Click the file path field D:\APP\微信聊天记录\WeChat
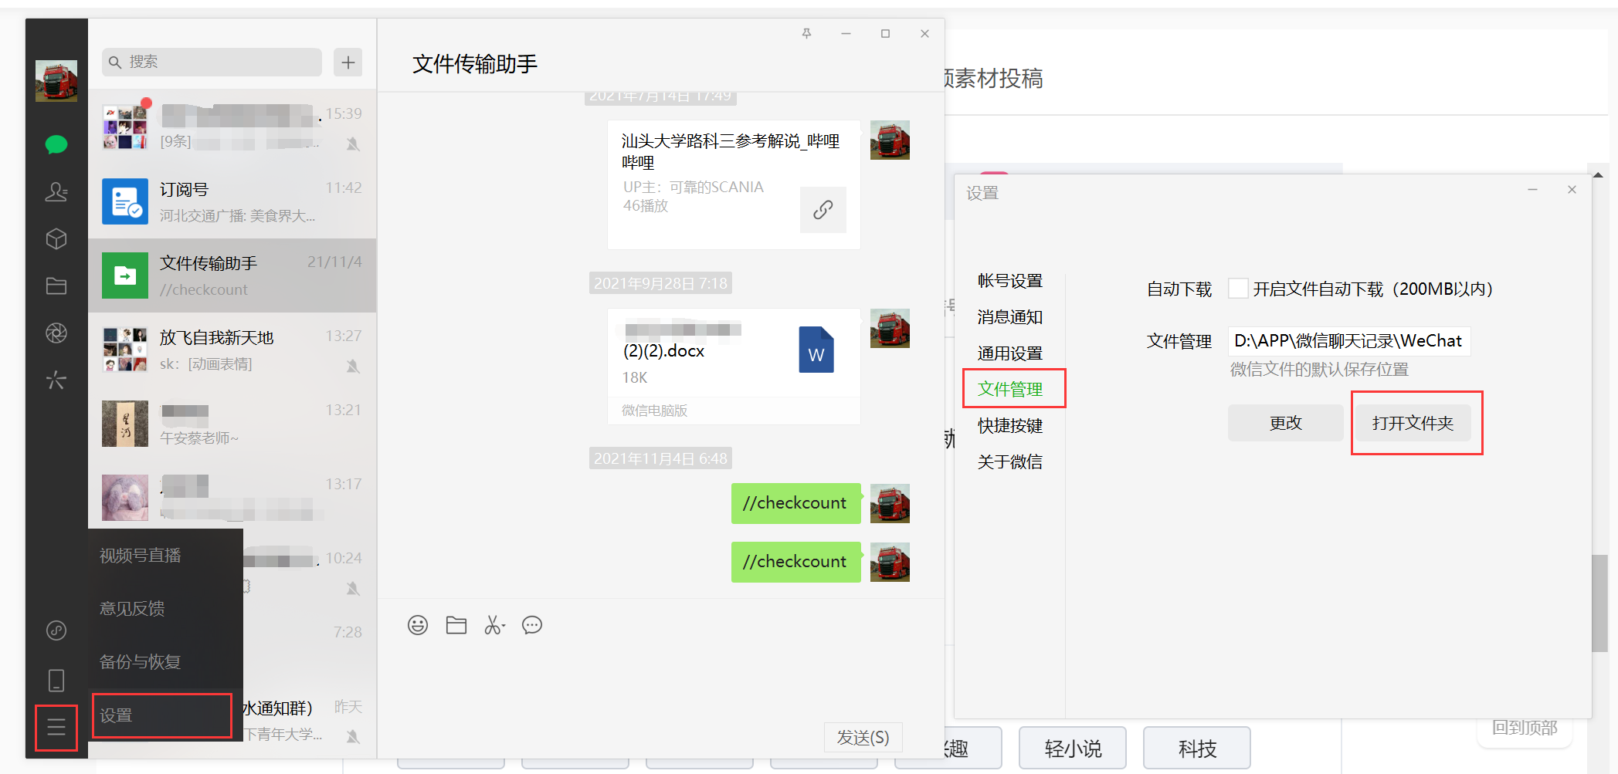The height and width of the screenshot is (774, 1618). (1348, 341)
